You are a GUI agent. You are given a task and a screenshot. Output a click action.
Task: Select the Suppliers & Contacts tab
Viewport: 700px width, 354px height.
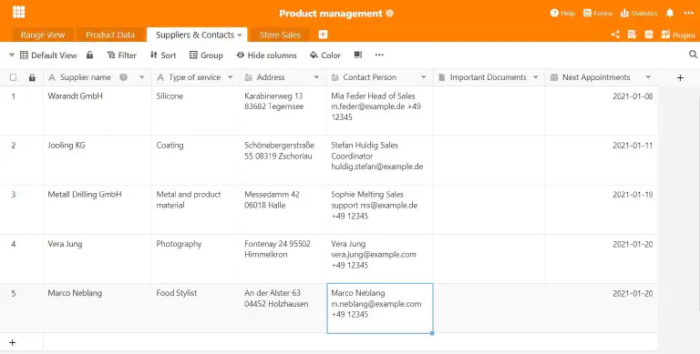pos(195,35)
